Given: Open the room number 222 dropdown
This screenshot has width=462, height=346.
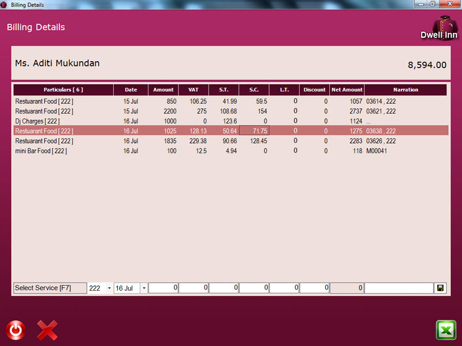Looking at the screenshot, I should click(x=109, y=288).
